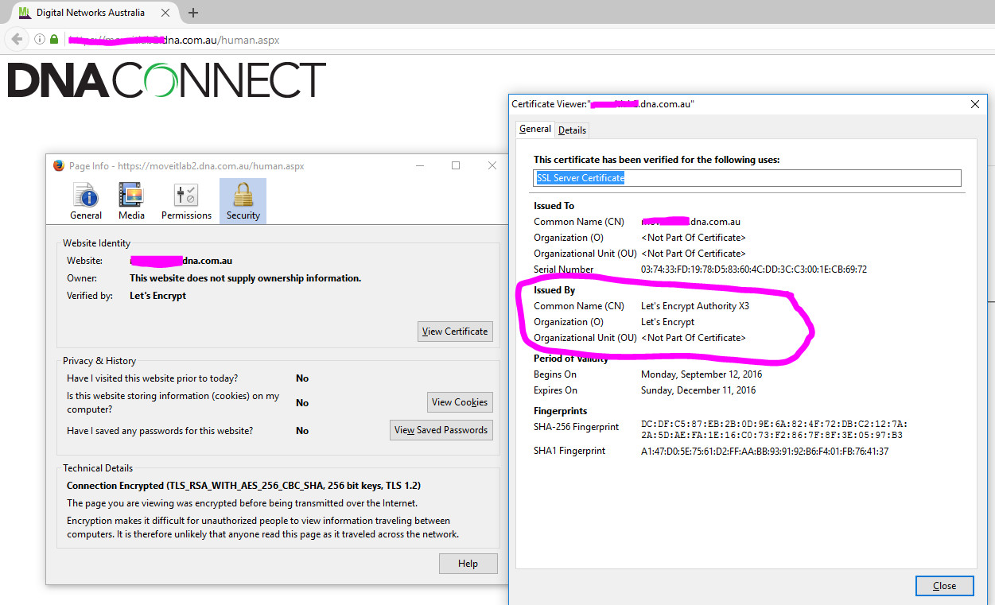Click the browser back arrow button
The image size is (995, 605).
(16, 39)
